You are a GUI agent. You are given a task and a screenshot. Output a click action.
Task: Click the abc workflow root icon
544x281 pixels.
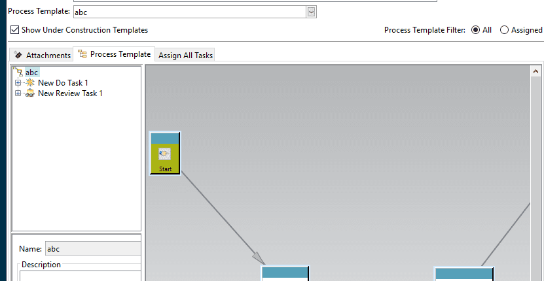18,72
